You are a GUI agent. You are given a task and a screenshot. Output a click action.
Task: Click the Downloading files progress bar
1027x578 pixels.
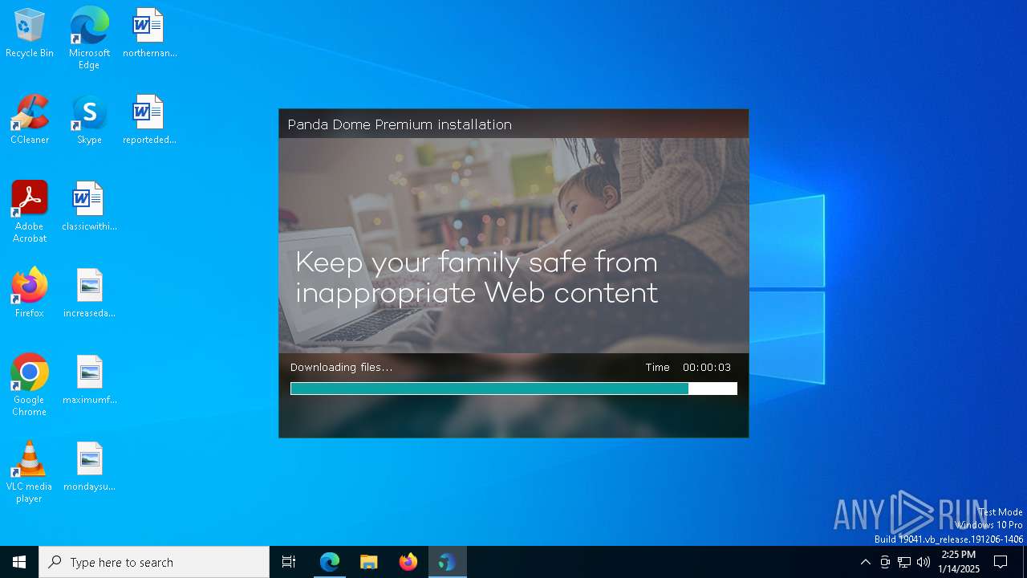pyautogui.click(x=513, y=389)
